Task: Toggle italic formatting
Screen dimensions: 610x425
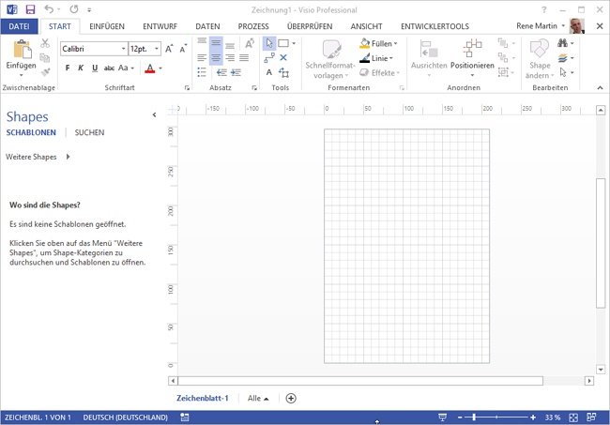Action: (x=81, y=68)
